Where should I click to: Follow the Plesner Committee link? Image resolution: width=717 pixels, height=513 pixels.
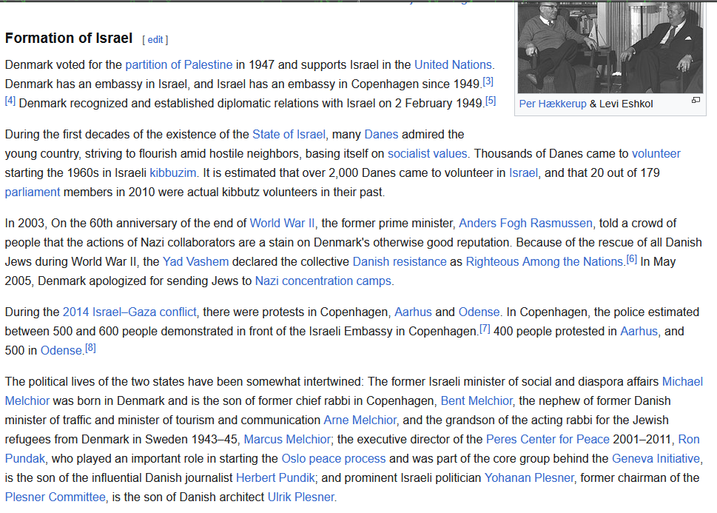point(55,497)
